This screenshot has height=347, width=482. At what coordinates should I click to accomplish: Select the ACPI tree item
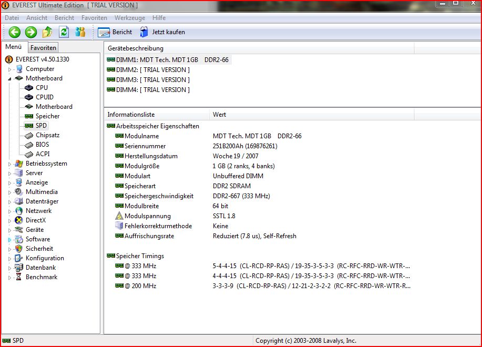coord(43,154)
